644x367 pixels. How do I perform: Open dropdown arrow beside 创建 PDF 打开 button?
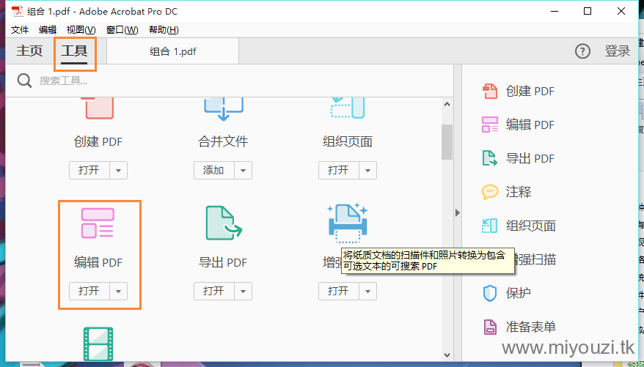(x=118, y=170)
